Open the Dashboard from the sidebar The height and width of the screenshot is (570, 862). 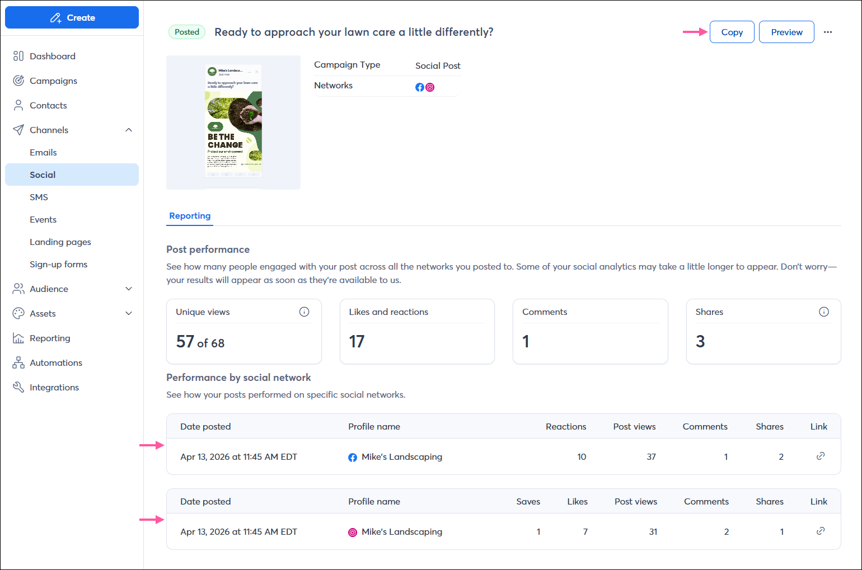pyautogui.click(x=52, y=56)
